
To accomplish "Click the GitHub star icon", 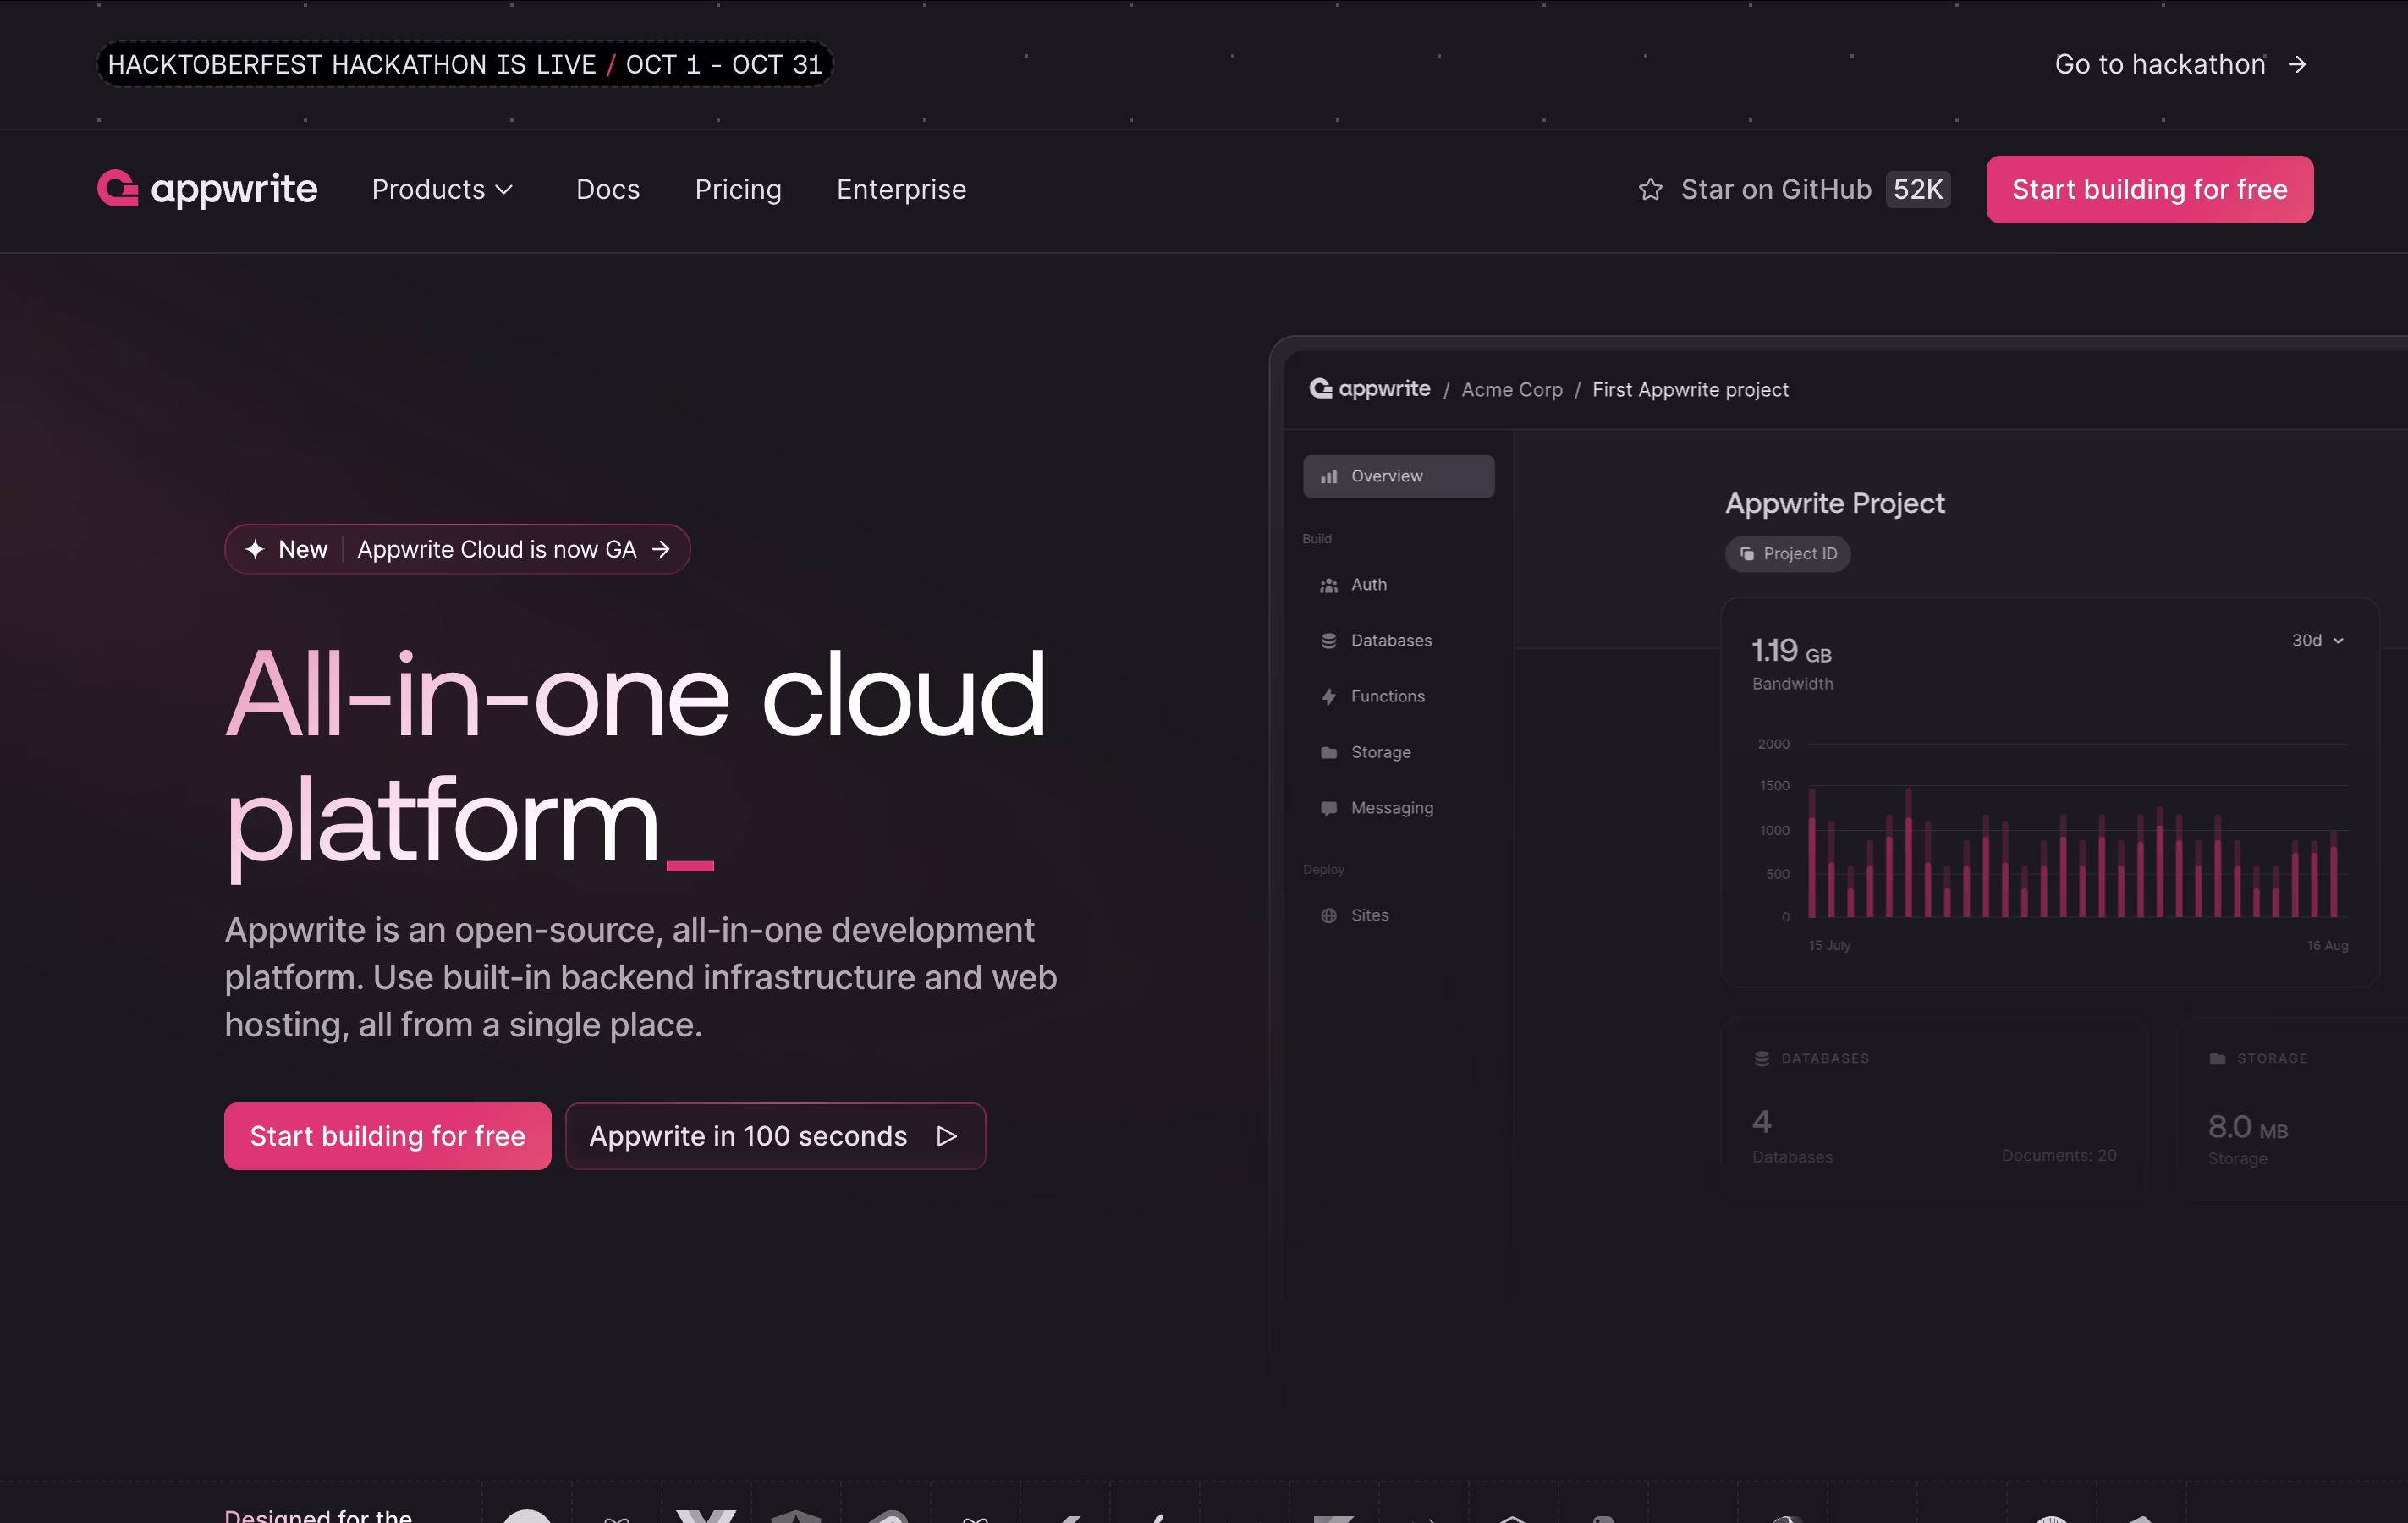I will pyautogui.click(x=1651, y=189).
